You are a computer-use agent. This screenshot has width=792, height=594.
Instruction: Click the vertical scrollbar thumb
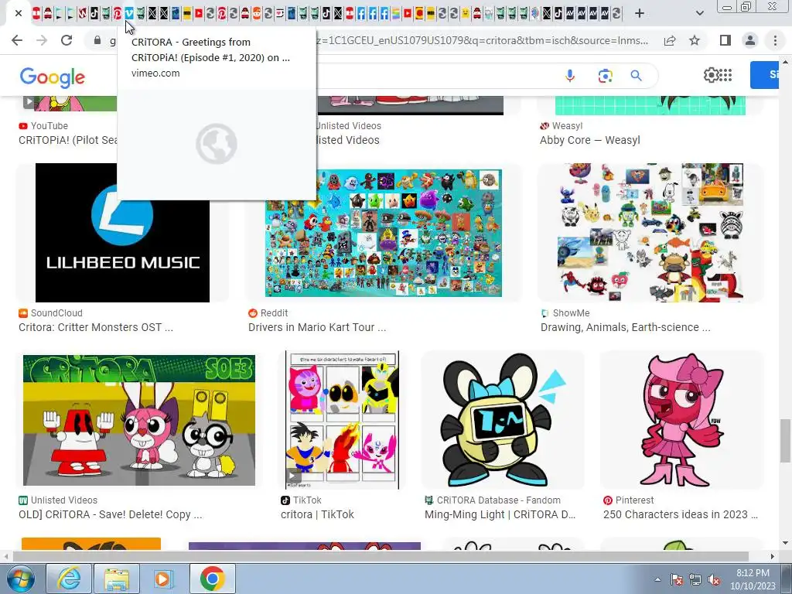tap(785, 440)
